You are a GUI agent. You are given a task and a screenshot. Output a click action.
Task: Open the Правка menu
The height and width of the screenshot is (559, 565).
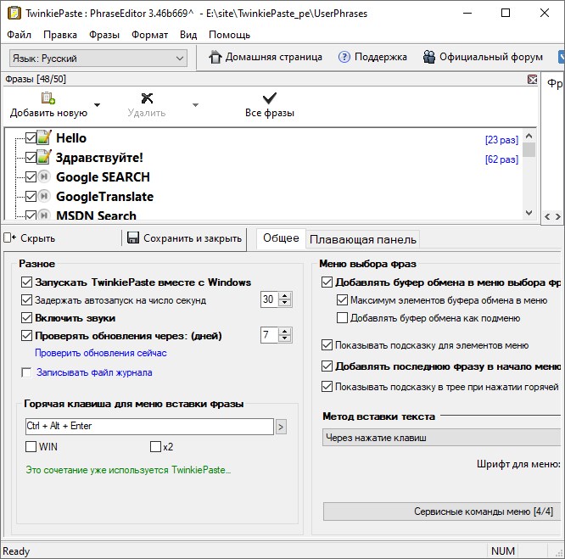[x=60, y=35]
